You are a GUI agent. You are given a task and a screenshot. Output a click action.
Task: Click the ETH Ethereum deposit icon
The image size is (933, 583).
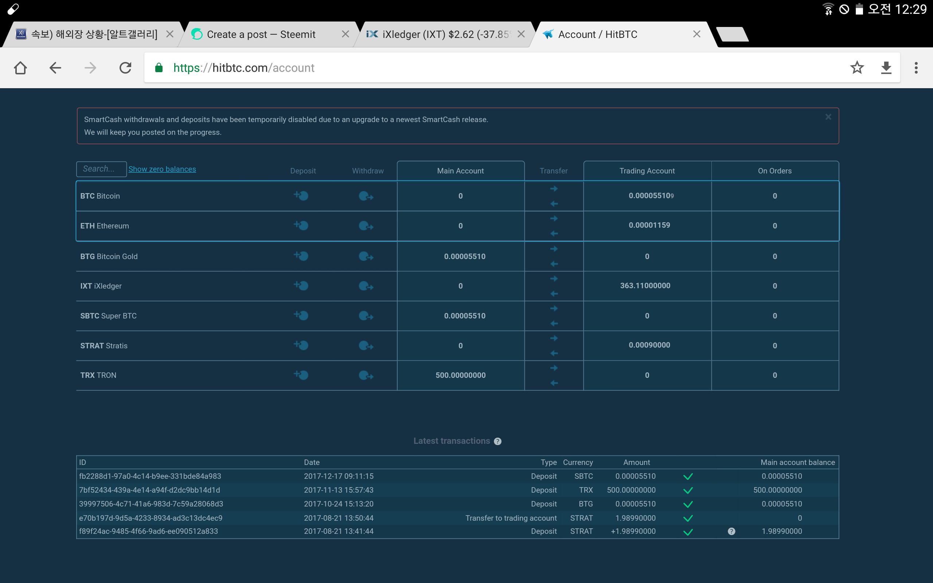301,225
